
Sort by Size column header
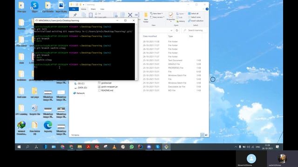(191, 36)
